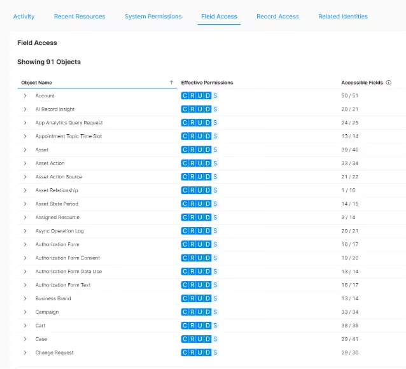
Task: Click the 3 / 14 accessible fields value
Action: [348, 218]
